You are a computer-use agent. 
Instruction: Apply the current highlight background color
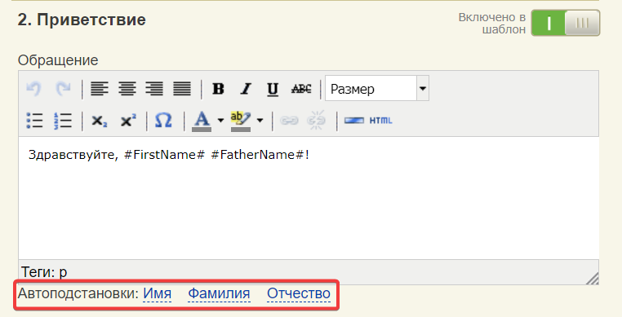(240, 121)
